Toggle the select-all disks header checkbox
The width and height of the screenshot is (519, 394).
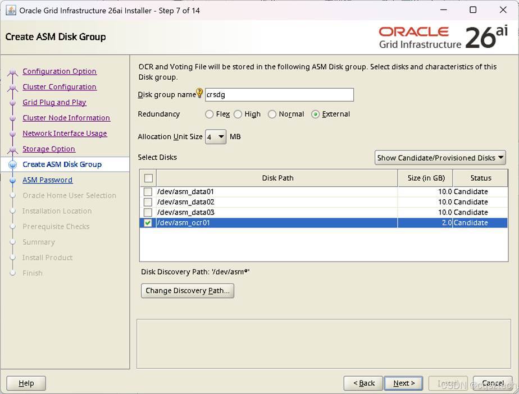point(149,178)
